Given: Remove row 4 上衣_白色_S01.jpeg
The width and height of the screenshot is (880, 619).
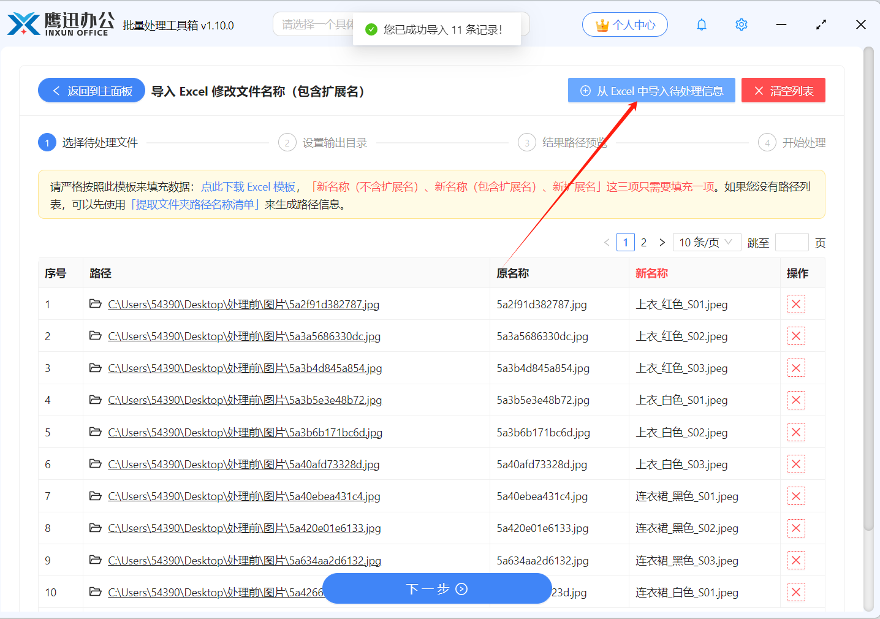Looking at the screenshot, I should 795,400.
